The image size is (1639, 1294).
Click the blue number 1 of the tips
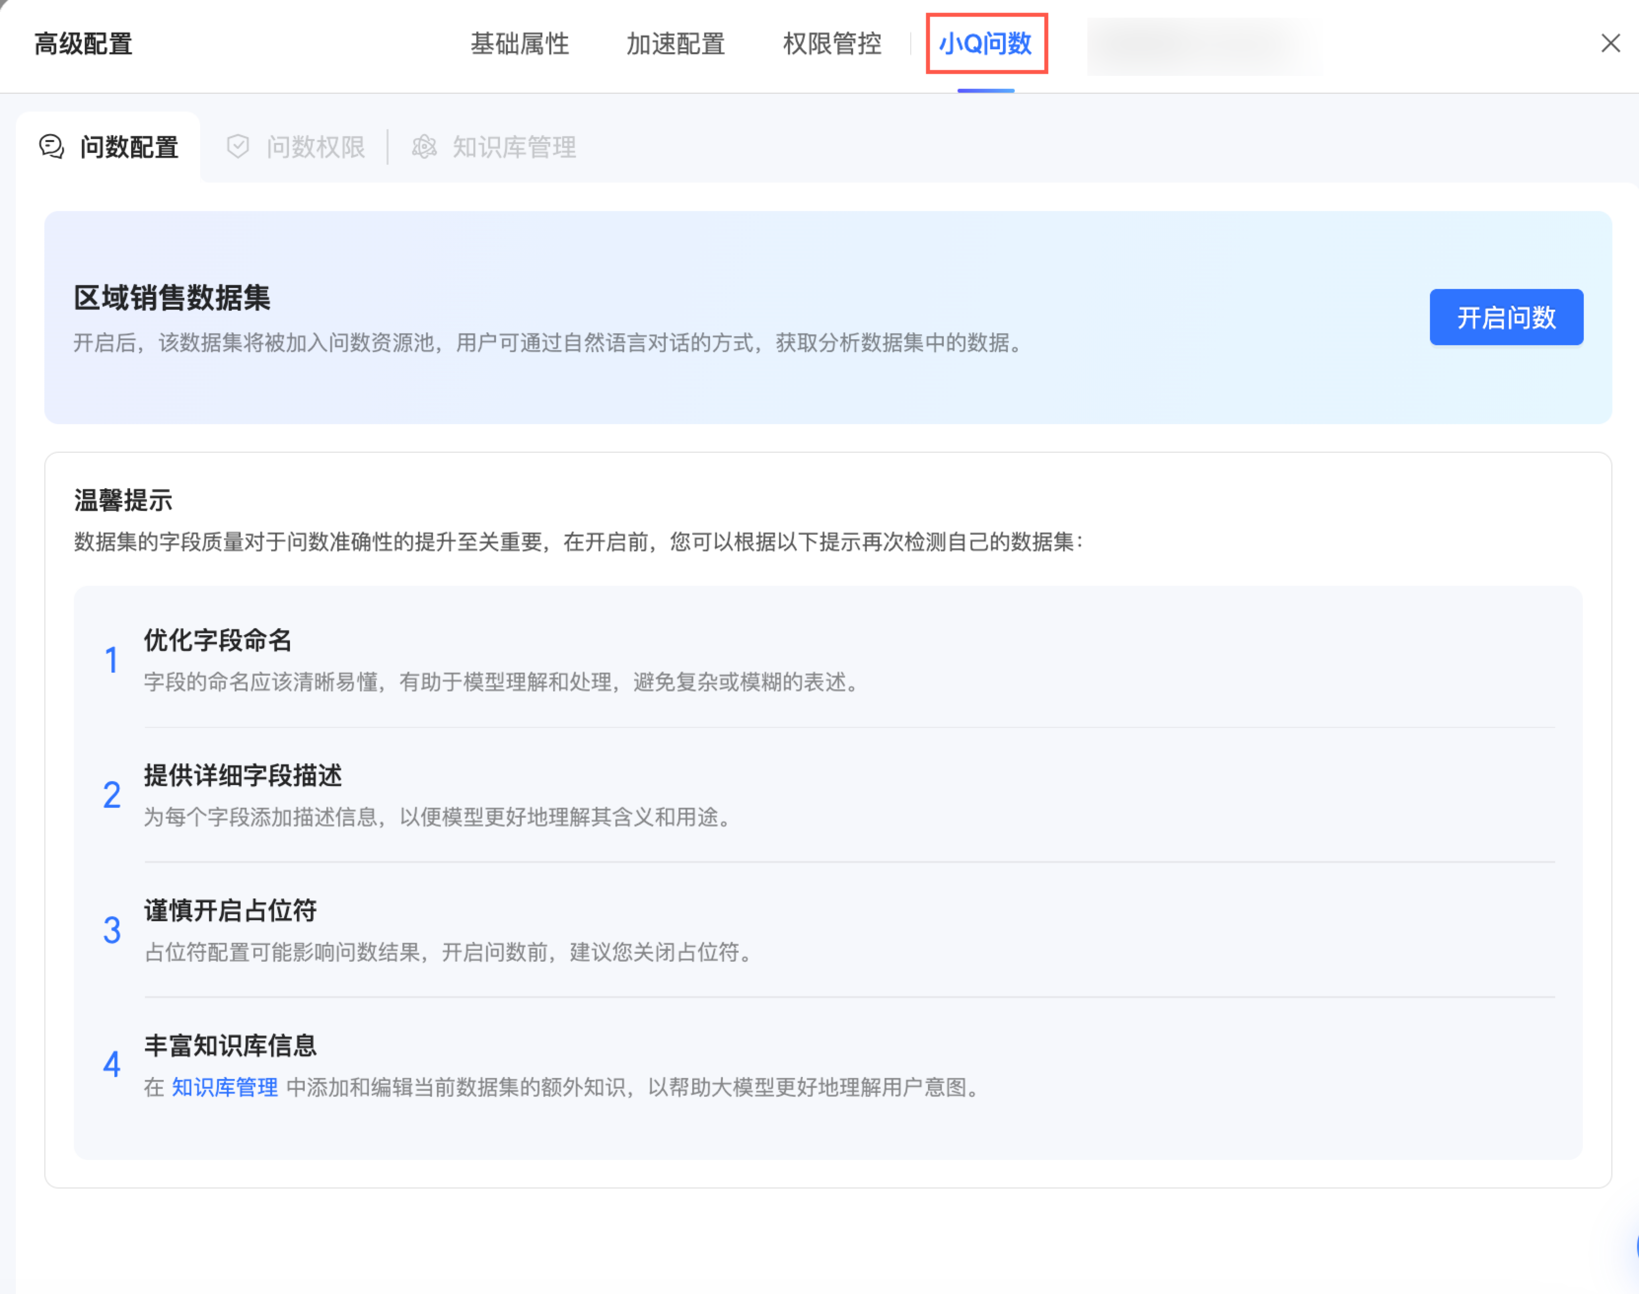pyautogui.click(x=111, y=660)
